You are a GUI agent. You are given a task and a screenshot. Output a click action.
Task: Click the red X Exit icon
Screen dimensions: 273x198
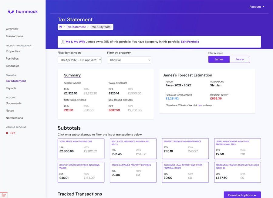tap(7, 133)
